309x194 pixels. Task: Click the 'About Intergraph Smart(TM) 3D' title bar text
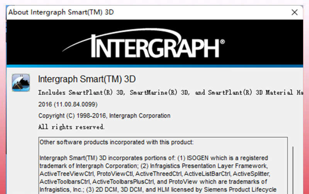(61, 12)
